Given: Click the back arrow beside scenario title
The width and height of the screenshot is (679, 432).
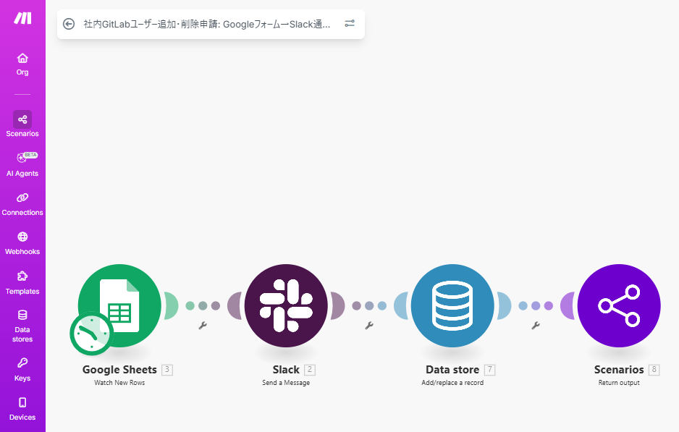Looking at the screenshot, I should pyautogui.click(x=69, y=24).
